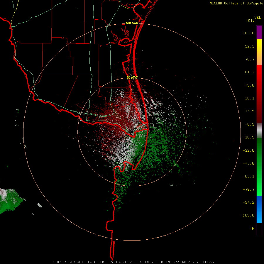Click the blue segment of the color bar
Viewport: 264px width, 264px height.
point(259,209)
